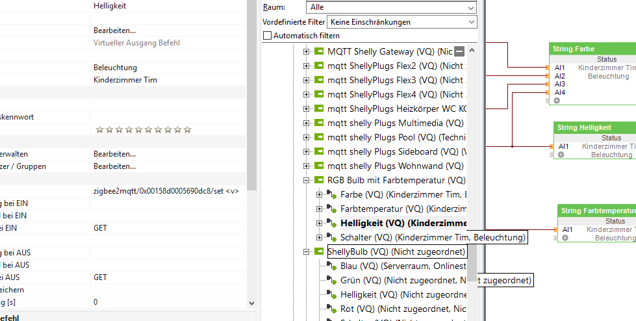Screen dimensions: 636x321
Task: Add an input to String Helligkeit block
Action: coord(561,155)
